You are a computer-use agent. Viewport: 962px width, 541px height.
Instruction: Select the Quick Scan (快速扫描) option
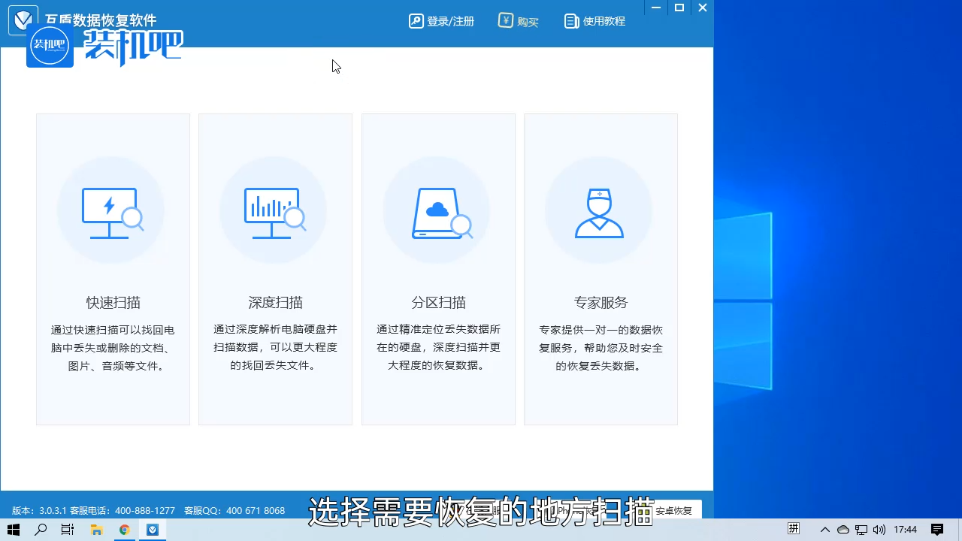pos(113,269)
